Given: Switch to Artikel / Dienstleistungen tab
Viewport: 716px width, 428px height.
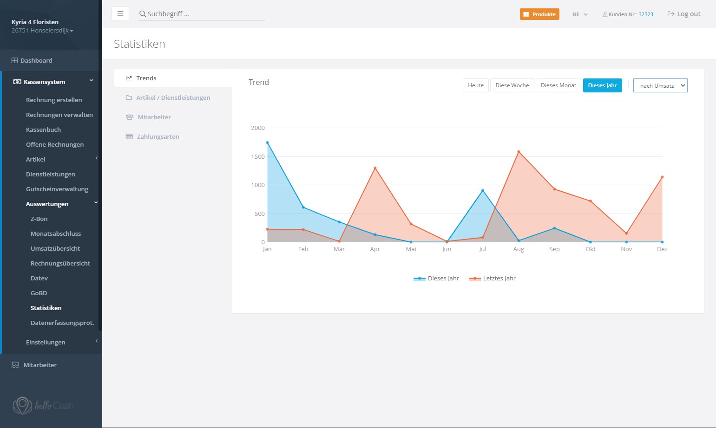Looking at the screenshot, I should [x=173, y=97].
